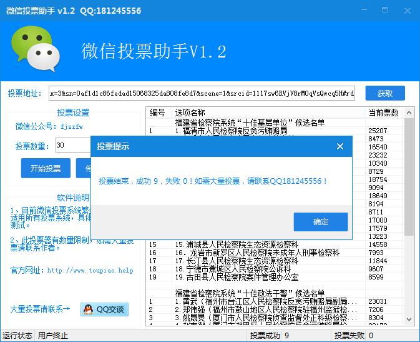Click the 投票数量 input field showing 30

[73, 145]
